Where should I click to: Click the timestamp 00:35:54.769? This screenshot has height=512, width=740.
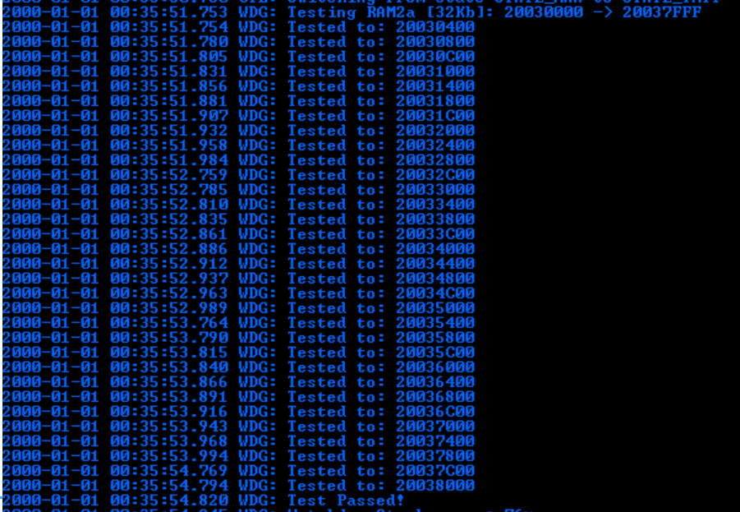(169, 470)
